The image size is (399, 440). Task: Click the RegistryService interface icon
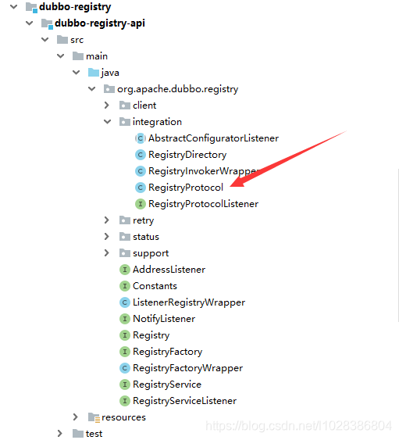click(x=125, y=385)
